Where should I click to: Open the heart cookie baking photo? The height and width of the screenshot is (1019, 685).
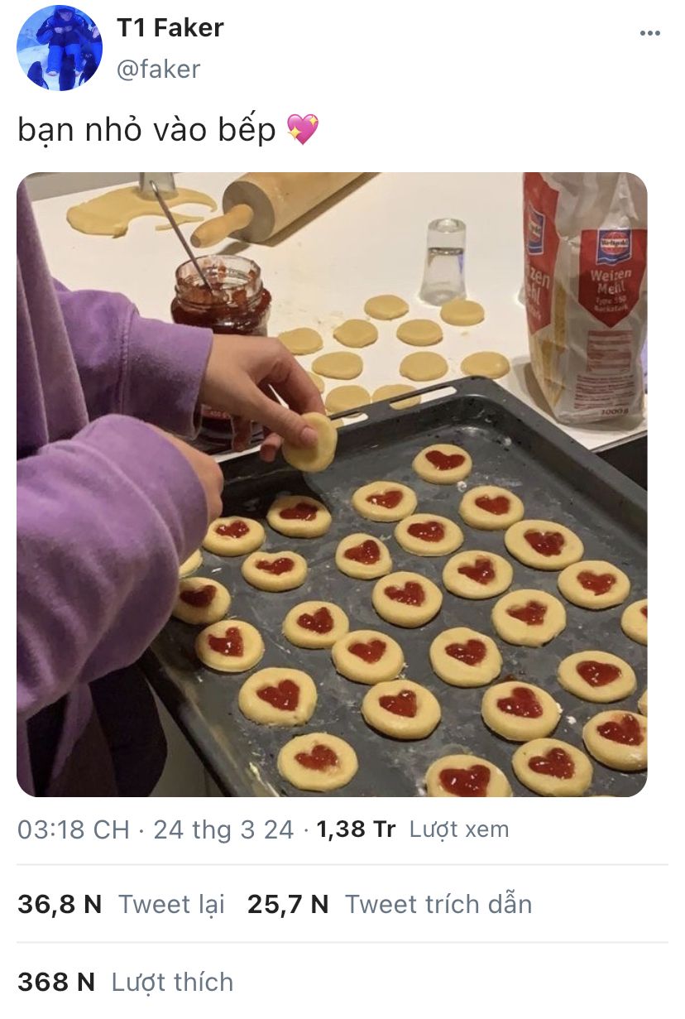[332, 484]
